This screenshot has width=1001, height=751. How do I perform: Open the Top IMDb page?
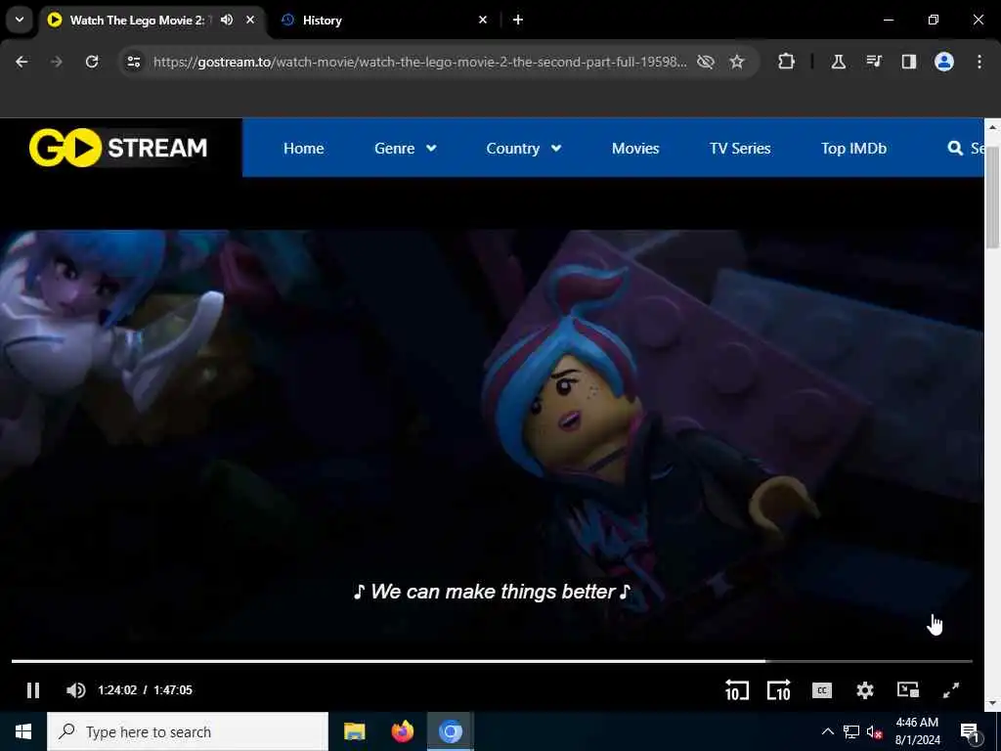pos(853,149)
